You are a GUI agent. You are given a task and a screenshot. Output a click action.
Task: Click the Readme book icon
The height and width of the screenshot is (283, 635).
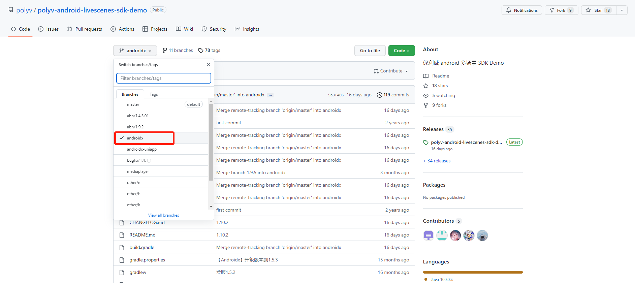coord(426,76)
